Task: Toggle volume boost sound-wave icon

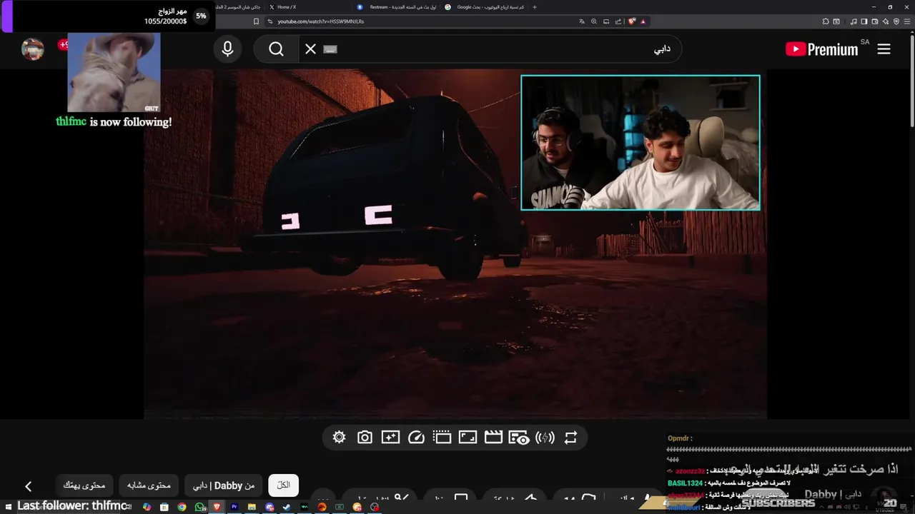Action: (x=545, y=438)
